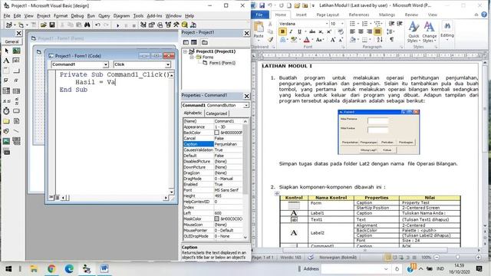
Task: Select the Line control in the toolbox
Action: pos(16,131)
